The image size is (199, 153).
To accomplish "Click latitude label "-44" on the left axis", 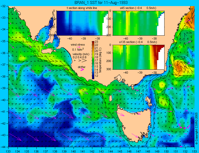I will (3, 147).
